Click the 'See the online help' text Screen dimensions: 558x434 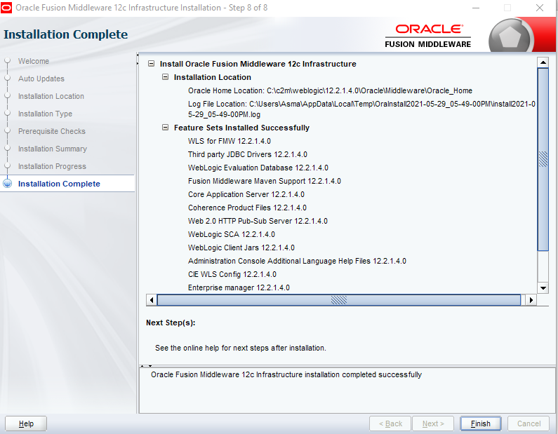[241, 348]
